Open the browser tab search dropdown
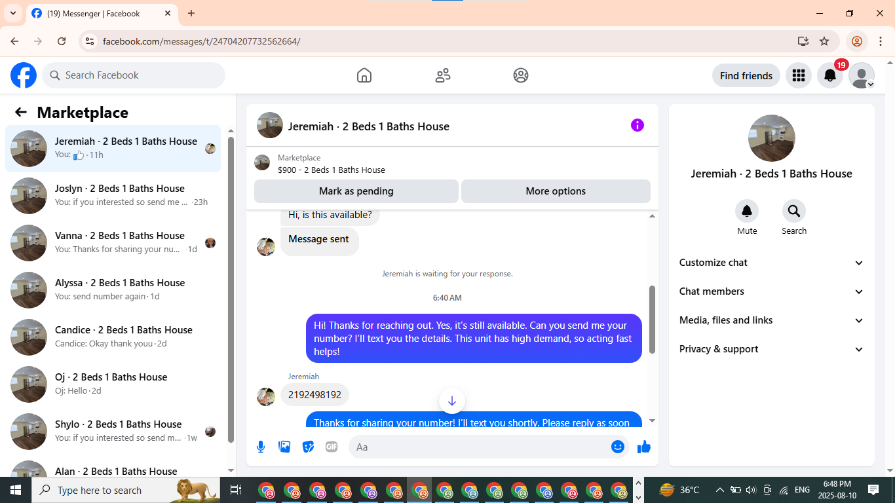The width and height of the screenshot is (895, 503). [12, 13]
